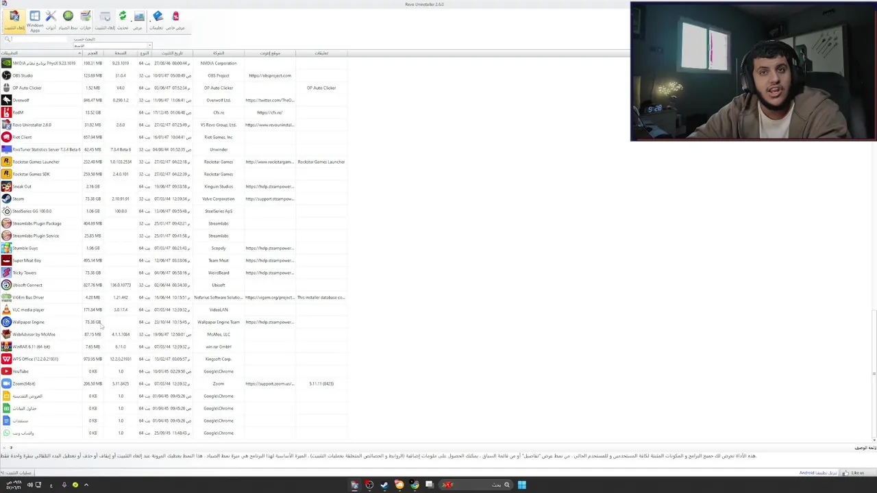Select the Super Meat Boy icon

pos(6,260)
